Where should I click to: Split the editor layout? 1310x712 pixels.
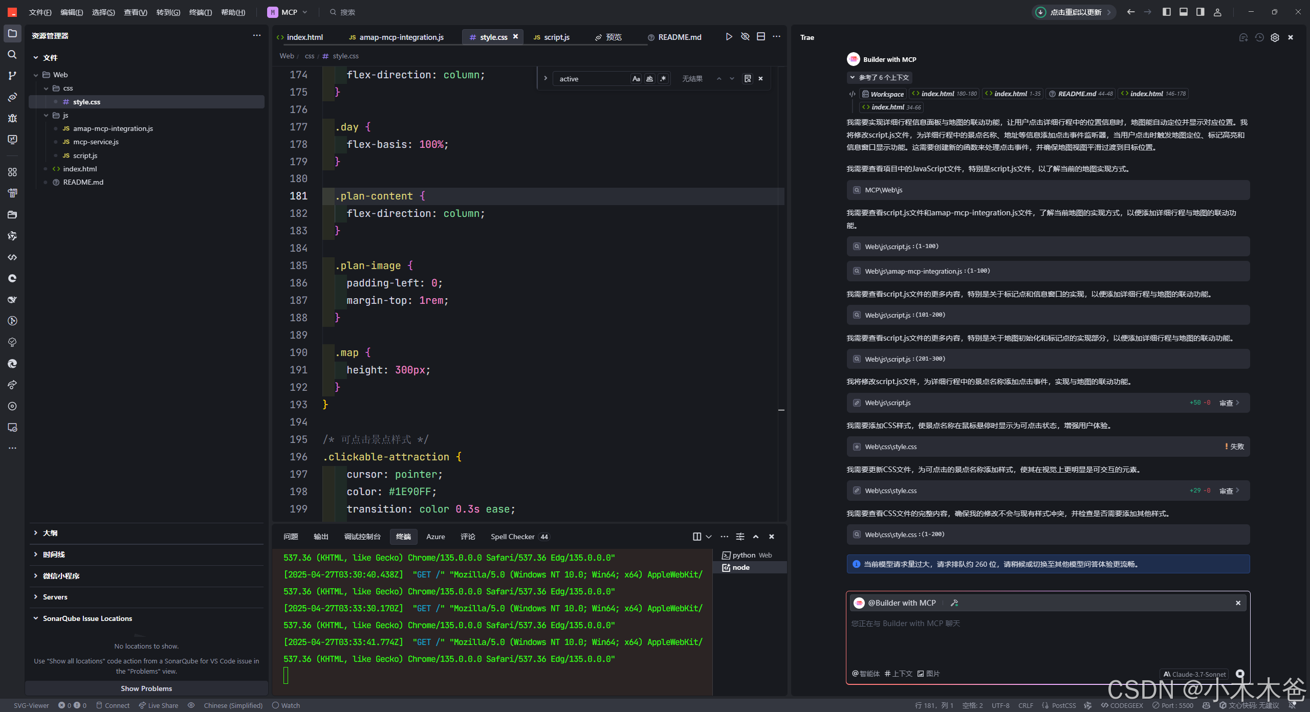tap(761, 37)
